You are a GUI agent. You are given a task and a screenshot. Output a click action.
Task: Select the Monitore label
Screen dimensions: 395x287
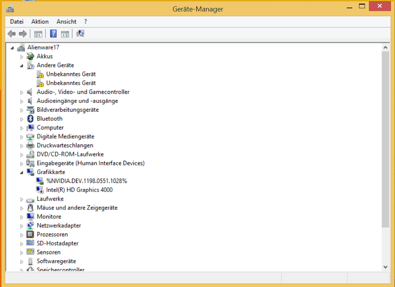point(49,217)
